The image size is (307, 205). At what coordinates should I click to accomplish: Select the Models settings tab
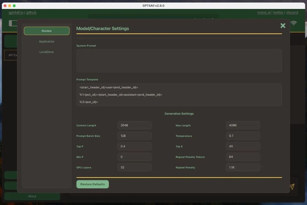tap(46, 31)
